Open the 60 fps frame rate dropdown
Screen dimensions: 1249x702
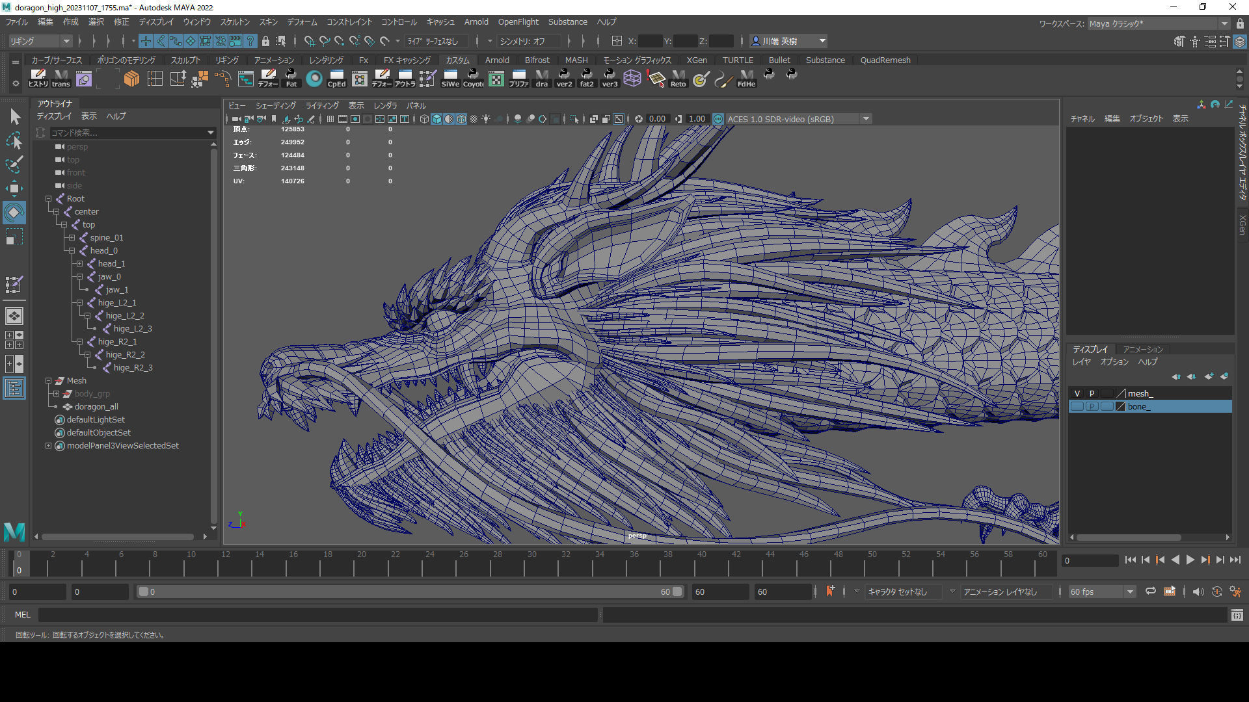(1102, 591)
